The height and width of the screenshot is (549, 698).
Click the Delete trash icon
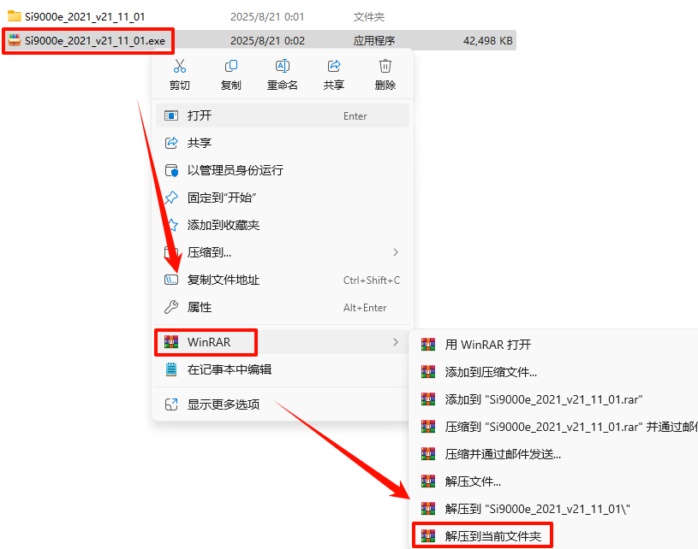tap(385, 66)
